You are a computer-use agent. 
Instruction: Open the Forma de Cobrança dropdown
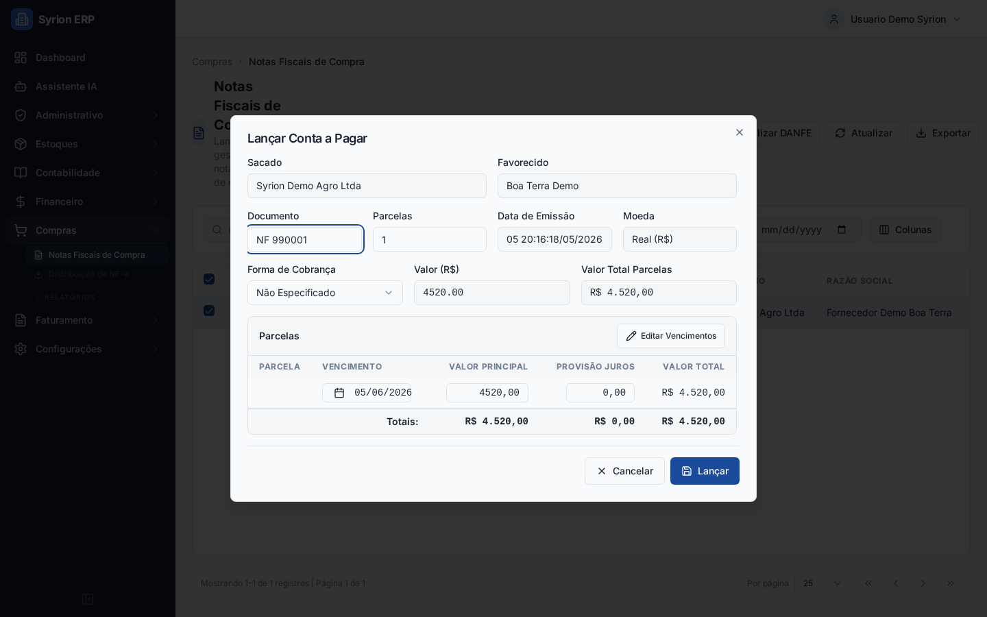(325, 293)
